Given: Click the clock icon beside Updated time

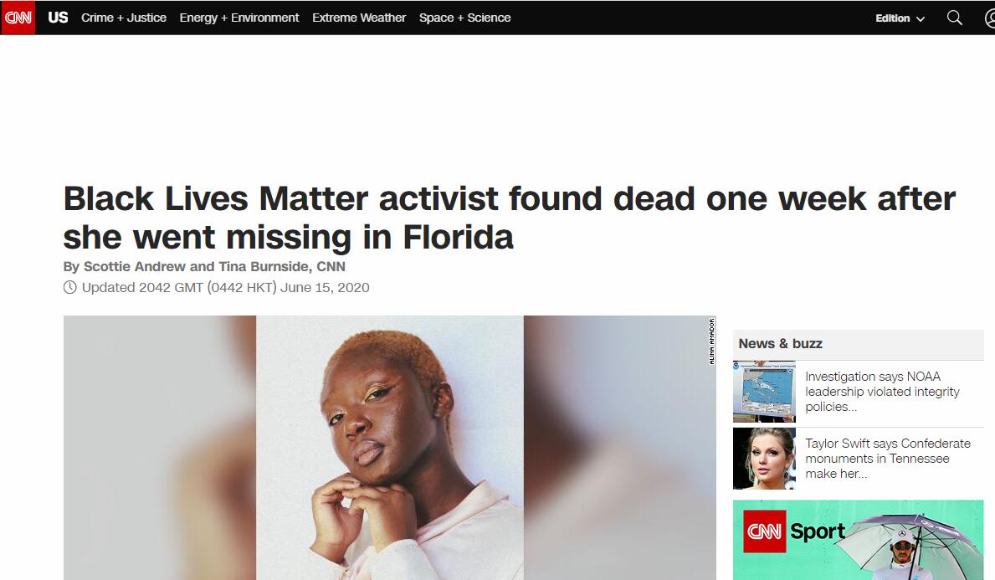Looking at the screenshot, I should click(x=69, y=287).
